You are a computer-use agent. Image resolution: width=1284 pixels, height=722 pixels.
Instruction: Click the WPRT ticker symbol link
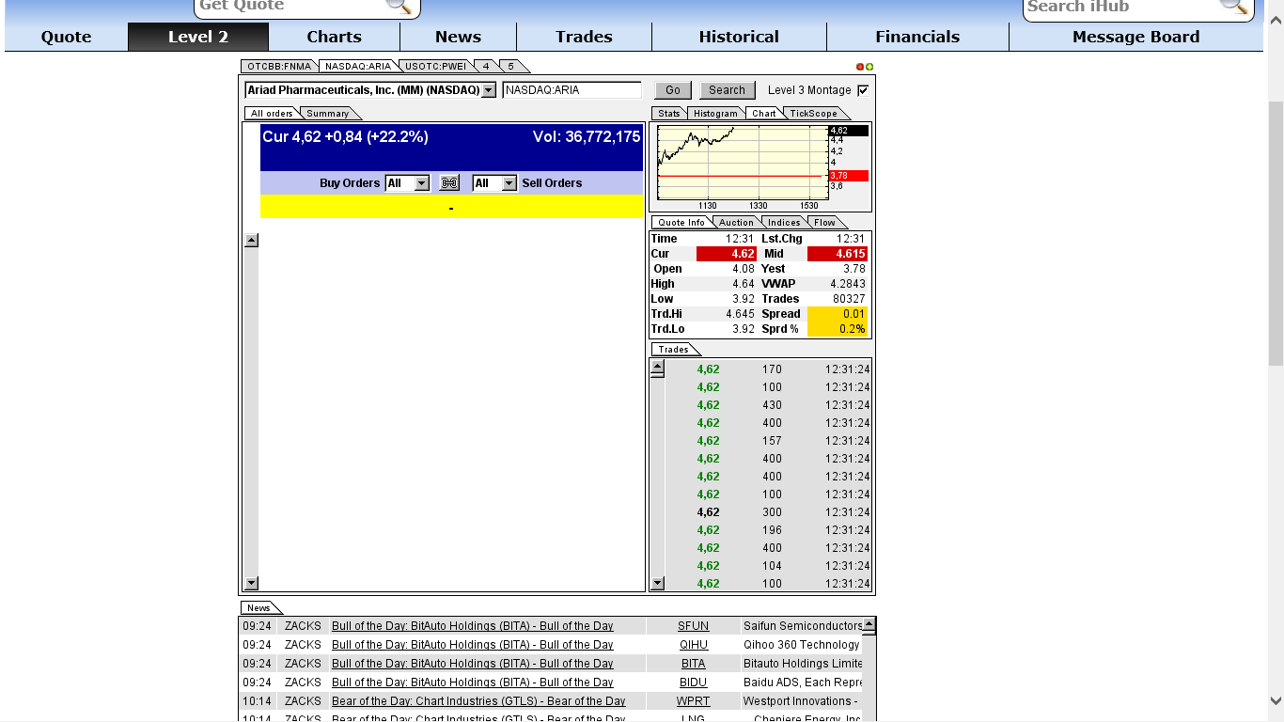tap(693, 700)
